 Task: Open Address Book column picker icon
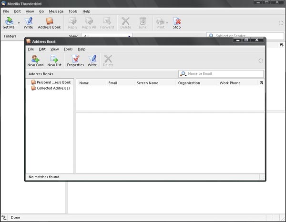tap(261, 83)
